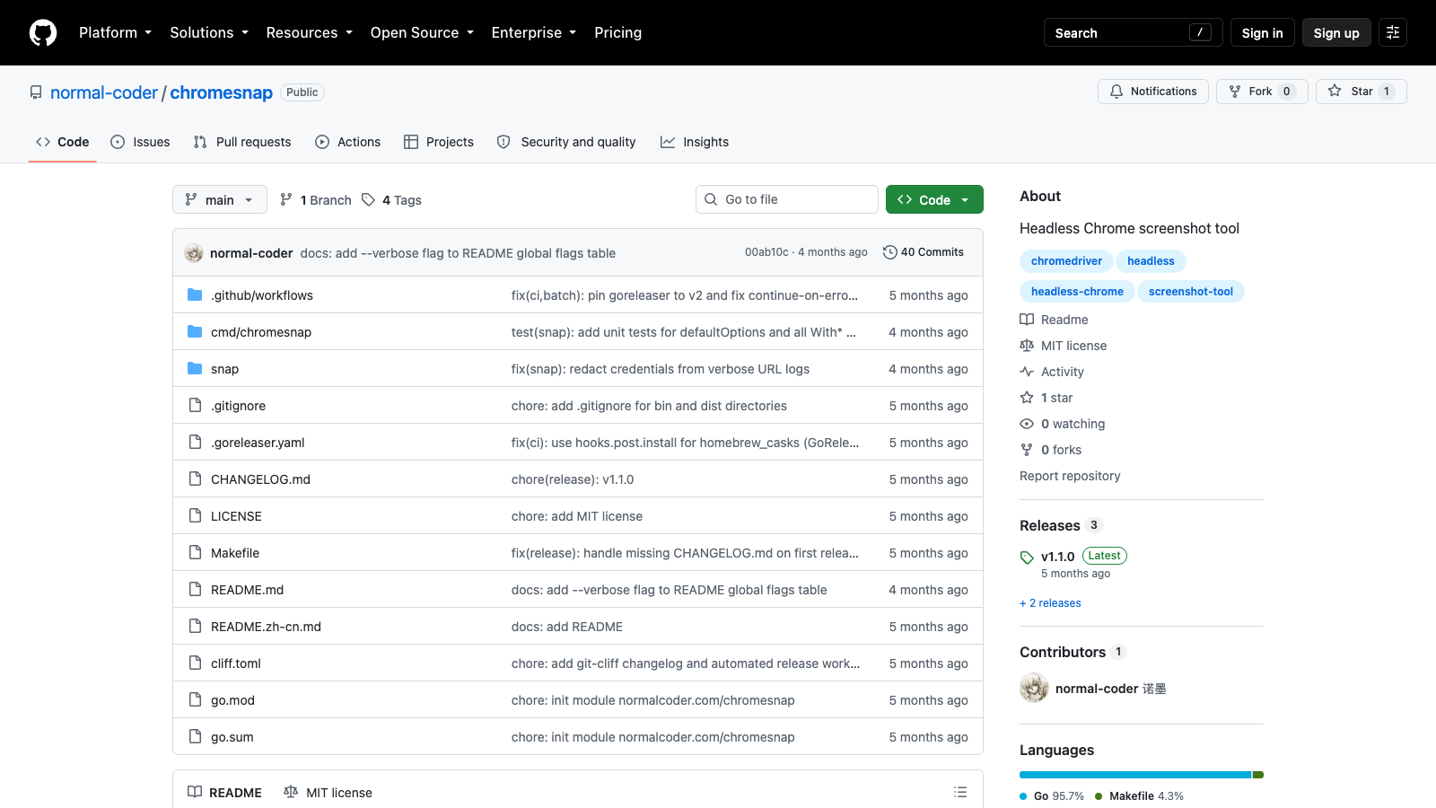Click the README outline list icon
Image resolution: width=1436 pixels, height=808 pixels.
point(960,792)
